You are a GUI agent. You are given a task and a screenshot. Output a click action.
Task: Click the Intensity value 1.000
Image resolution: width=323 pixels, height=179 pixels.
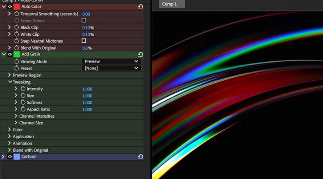pos(87,89)
